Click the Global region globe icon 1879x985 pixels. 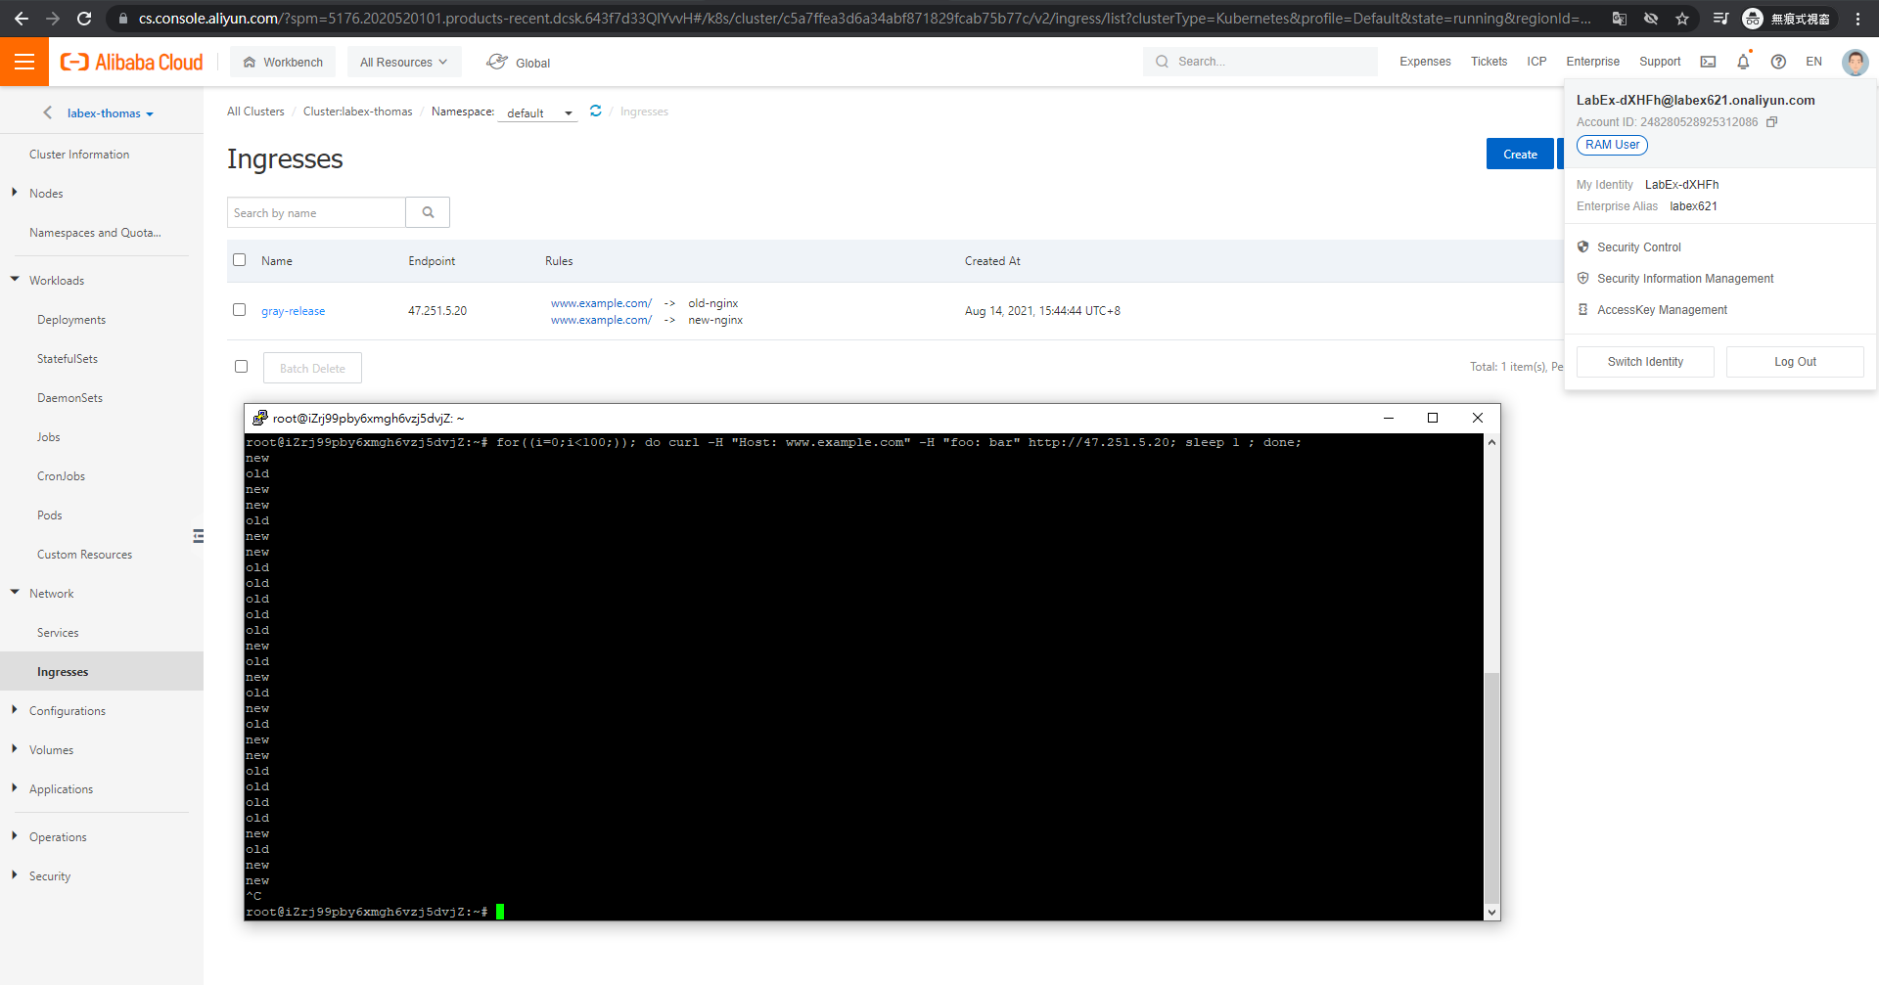[496, 61]
